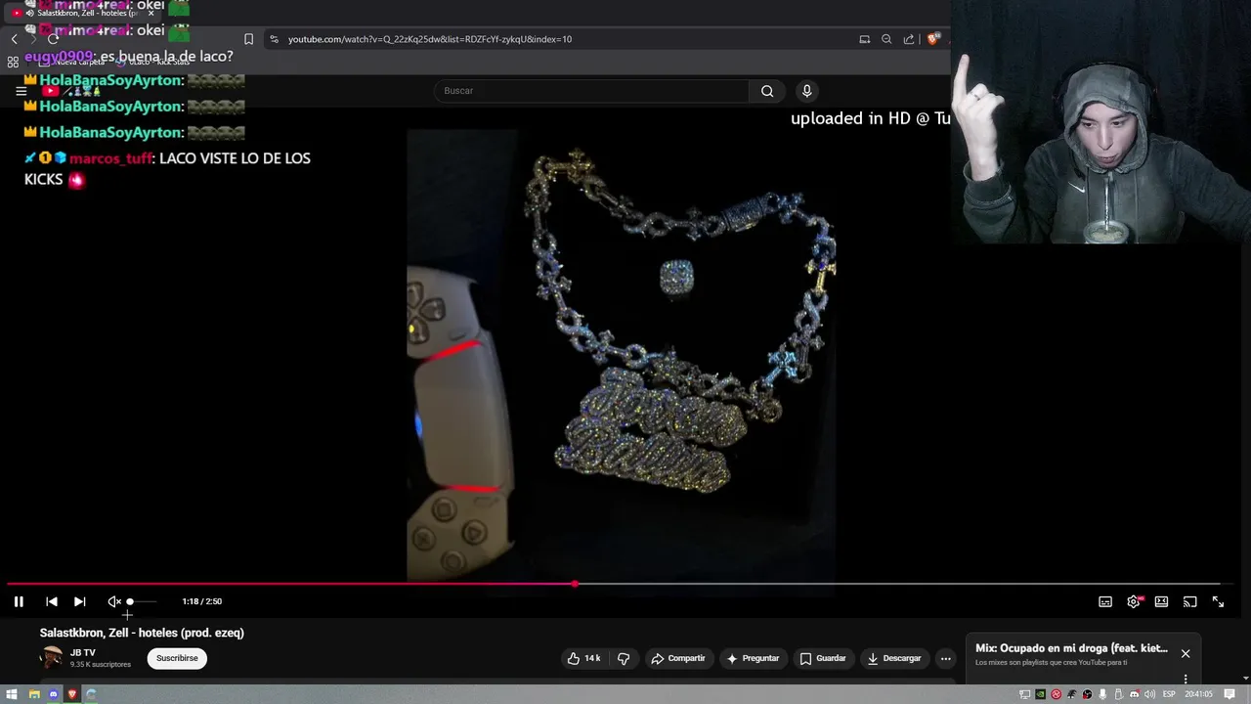Open the Compartir share dialog
Screen dimensions: 1251x704
pyautogui.click(x=678, y=658)
